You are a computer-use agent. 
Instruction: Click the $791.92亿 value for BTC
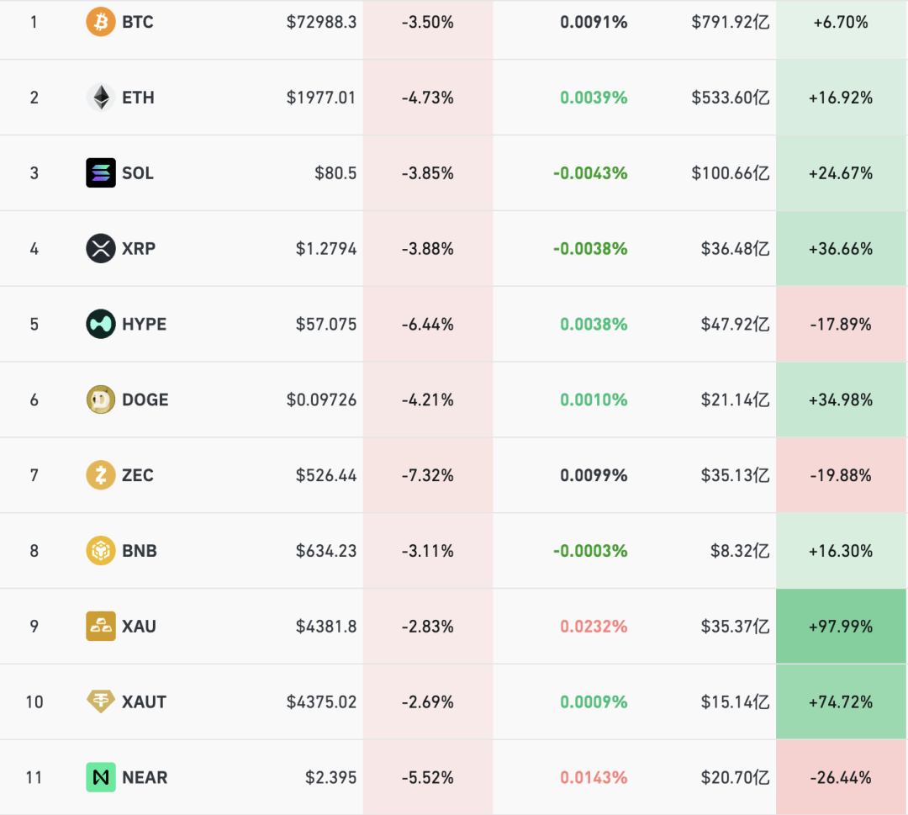[x=731, y=22]
